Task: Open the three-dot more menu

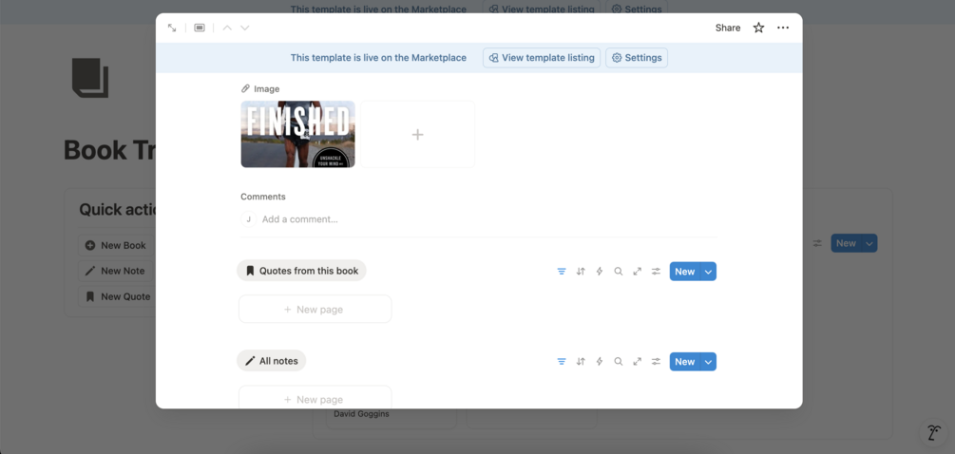Action: (x=783, y=28)
